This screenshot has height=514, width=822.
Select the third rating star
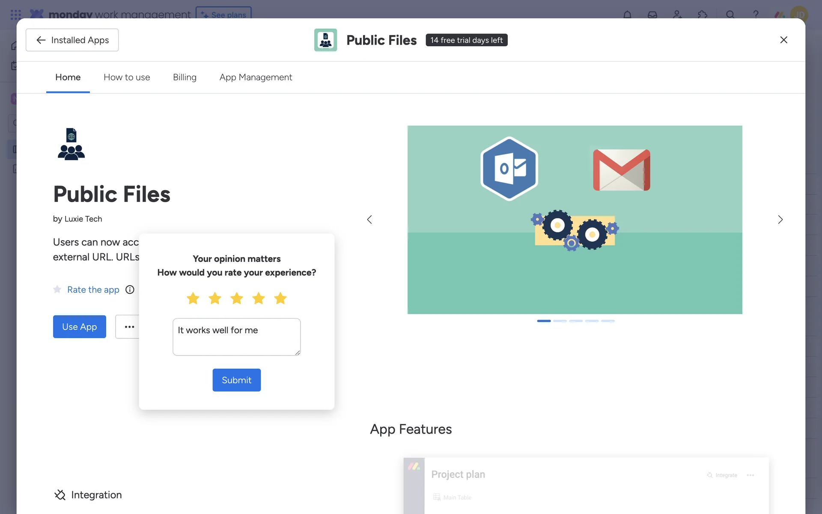click(237, 298)
